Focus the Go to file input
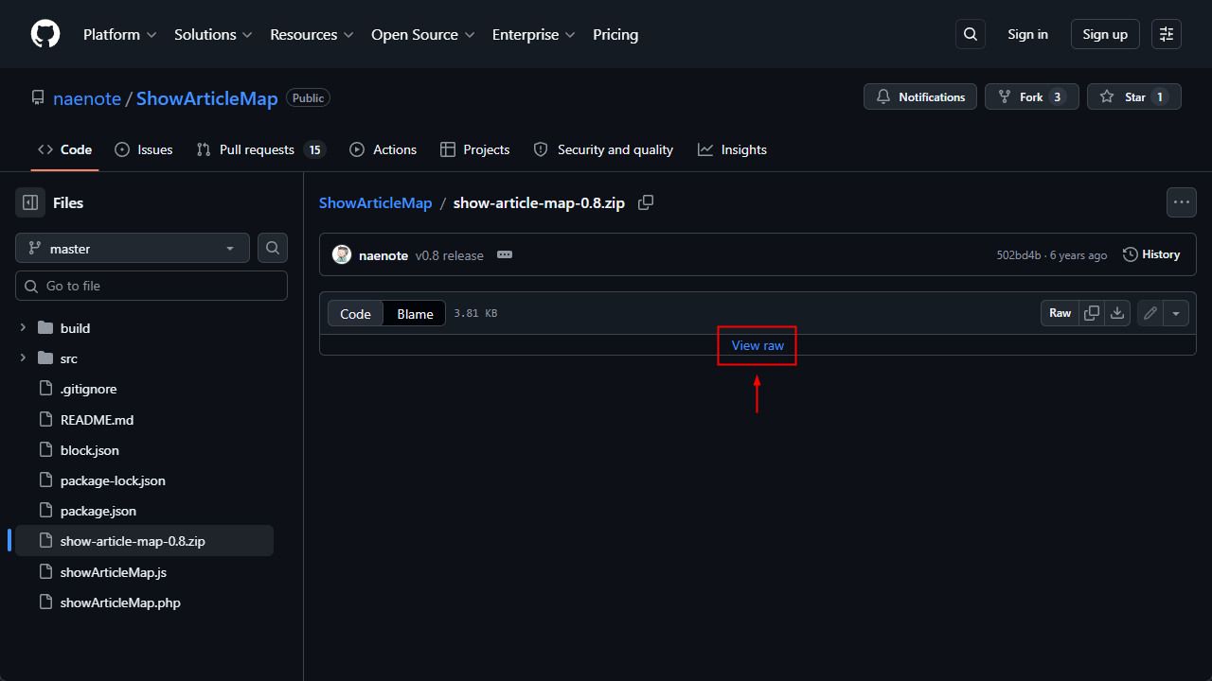The width and height of the screenshot is (1212, 681). pos(151,286)
